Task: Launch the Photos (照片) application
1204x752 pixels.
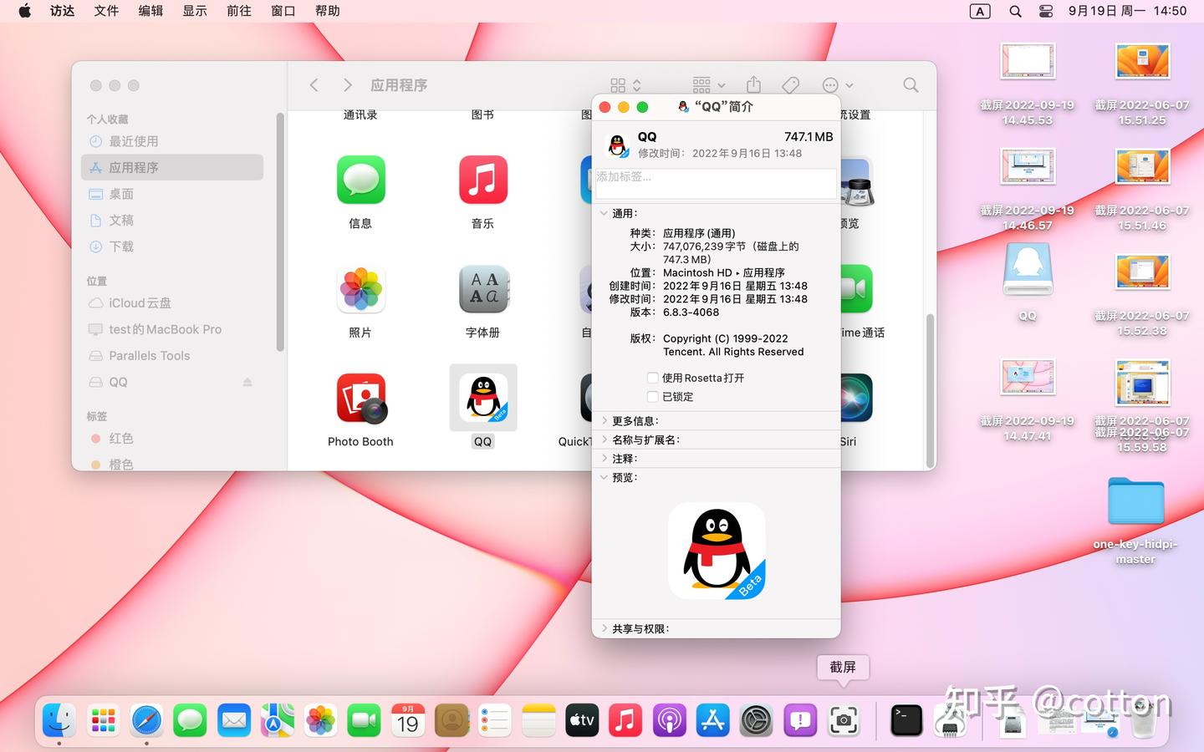Action: 360,289
